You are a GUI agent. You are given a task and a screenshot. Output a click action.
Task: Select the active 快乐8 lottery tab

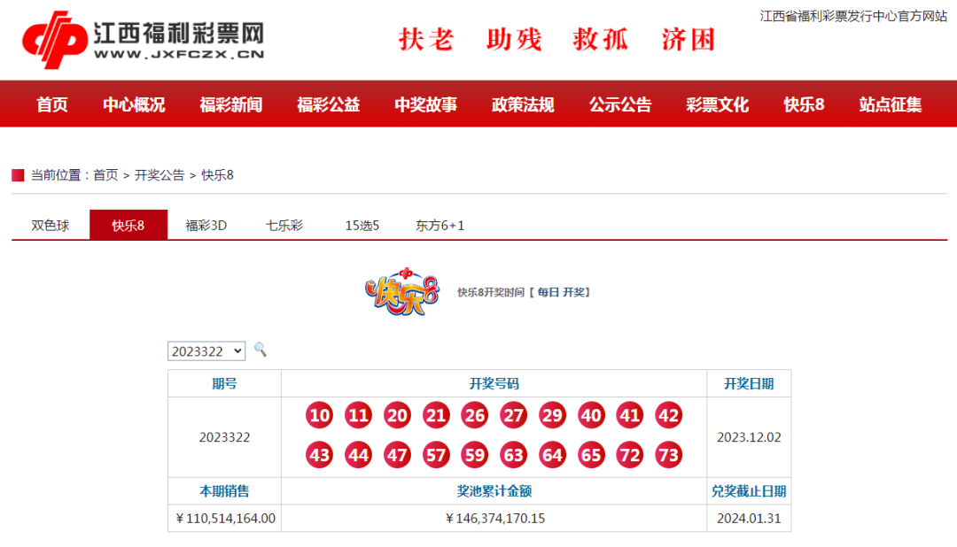tap(128, 225)
